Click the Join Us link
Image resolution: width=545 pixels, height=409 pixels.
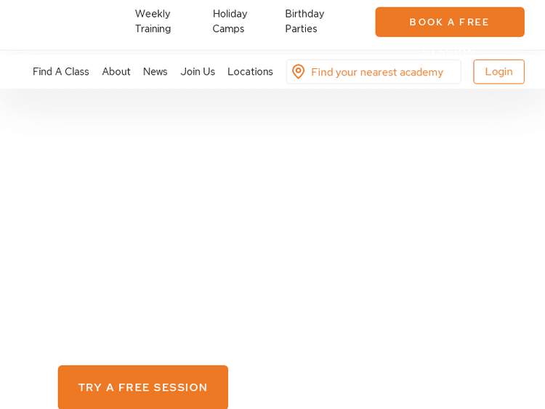click(x=198, y=72)
